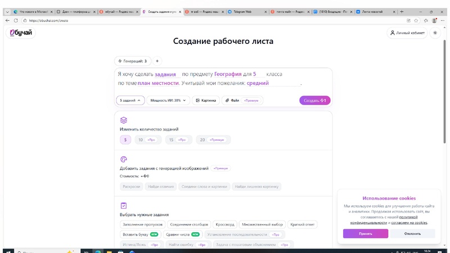450x253 pixels.
Task: Toggle the Раскраски task type
Action: pyautogui.click(x=132, y=187)
